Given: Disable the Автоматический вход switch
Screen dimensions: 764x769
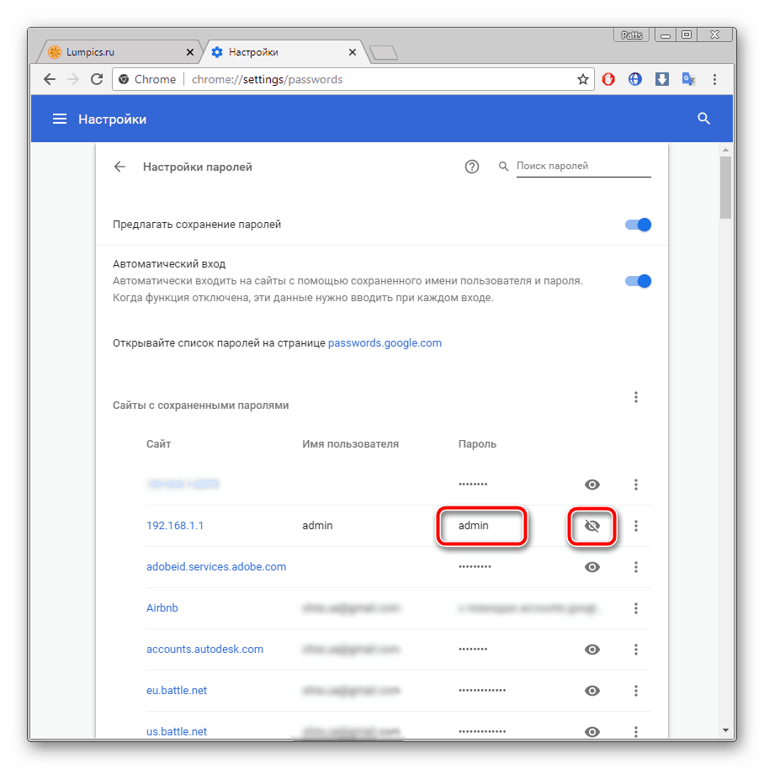Looking at the screenshot, I should pyautogui.click(x=638, y=281).
